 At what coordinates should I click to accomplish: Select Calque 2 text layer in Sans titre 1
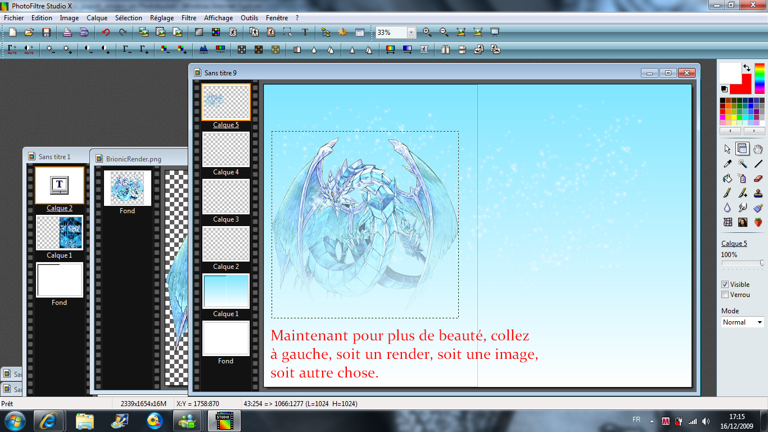[x=59, y=185]
